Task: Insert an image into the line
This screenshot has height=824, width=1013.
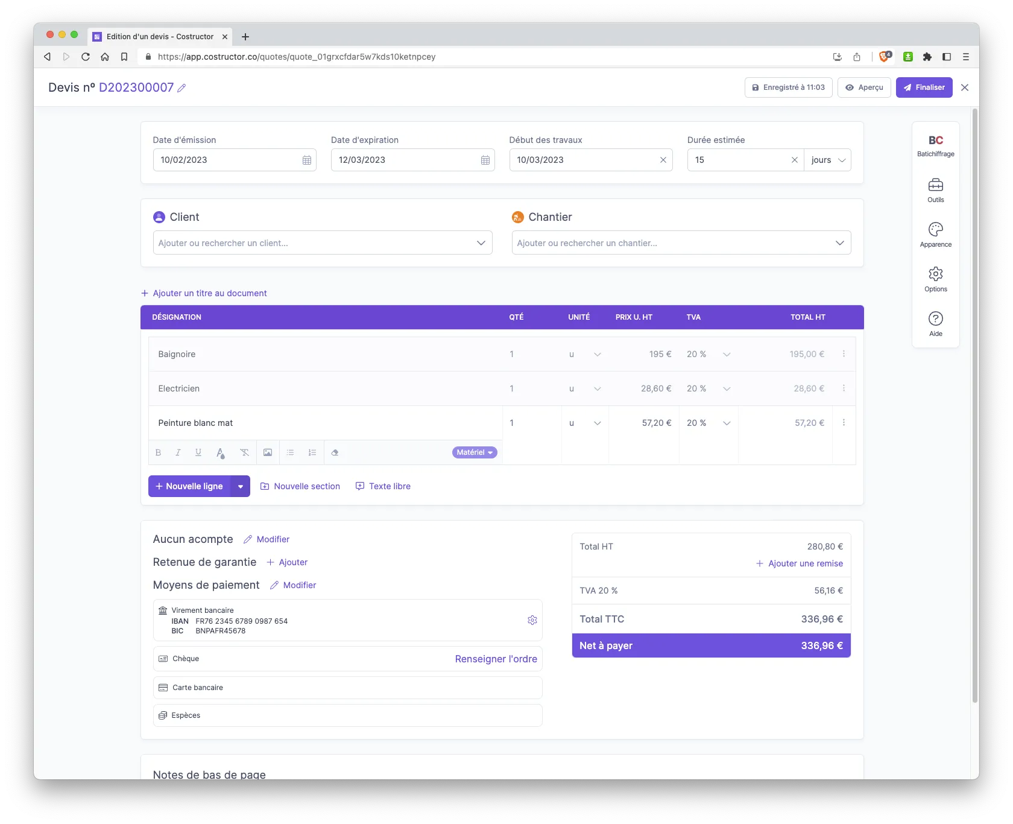Action: point(268,452)
